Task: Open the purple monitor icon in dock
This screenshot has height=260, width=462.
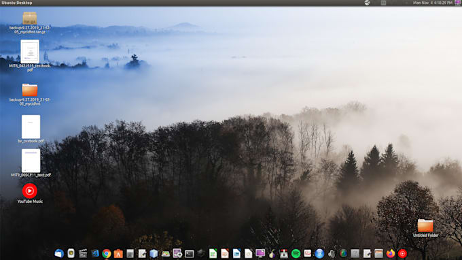Action: click(x=260, y=253)
